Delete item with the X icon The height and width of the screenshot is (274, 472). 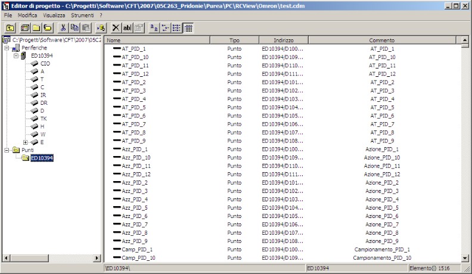(x=116, y=28)
